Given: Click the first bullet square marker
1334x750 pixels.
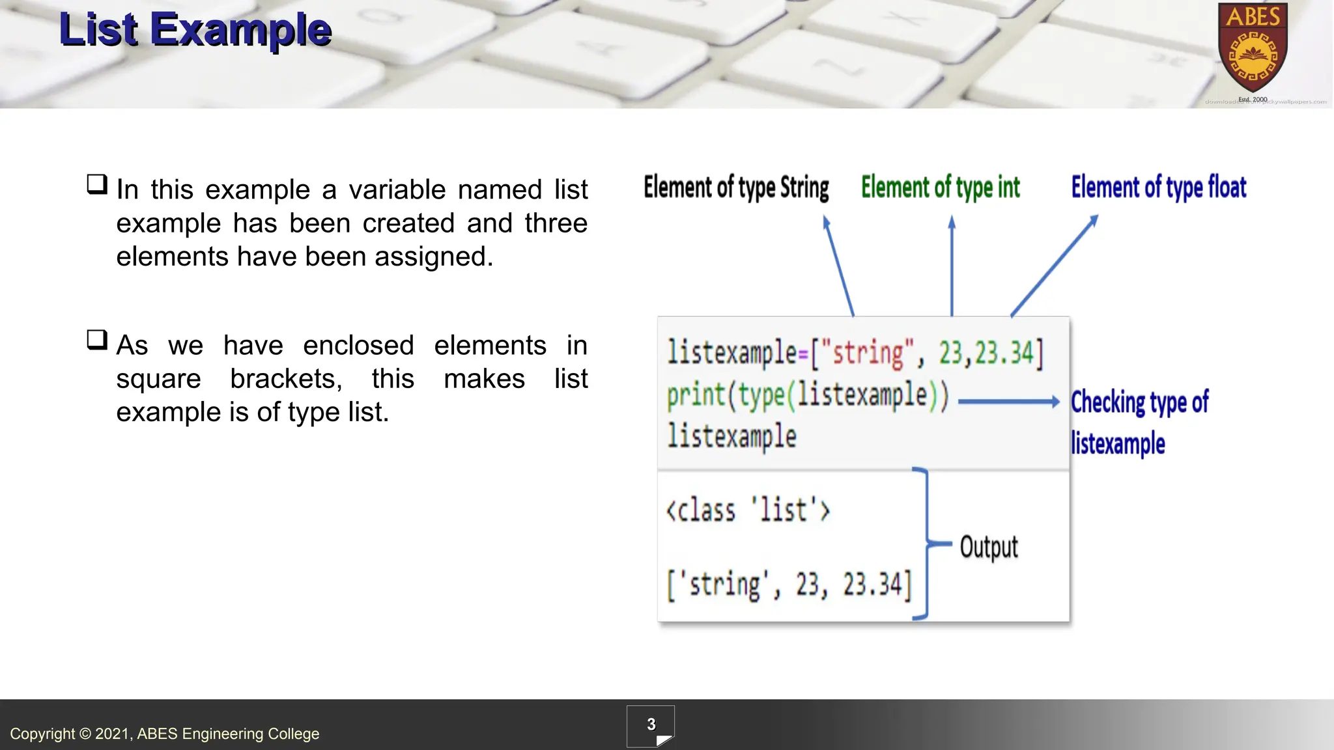Looking at the screenshot, I should click(x=97, y=184).
